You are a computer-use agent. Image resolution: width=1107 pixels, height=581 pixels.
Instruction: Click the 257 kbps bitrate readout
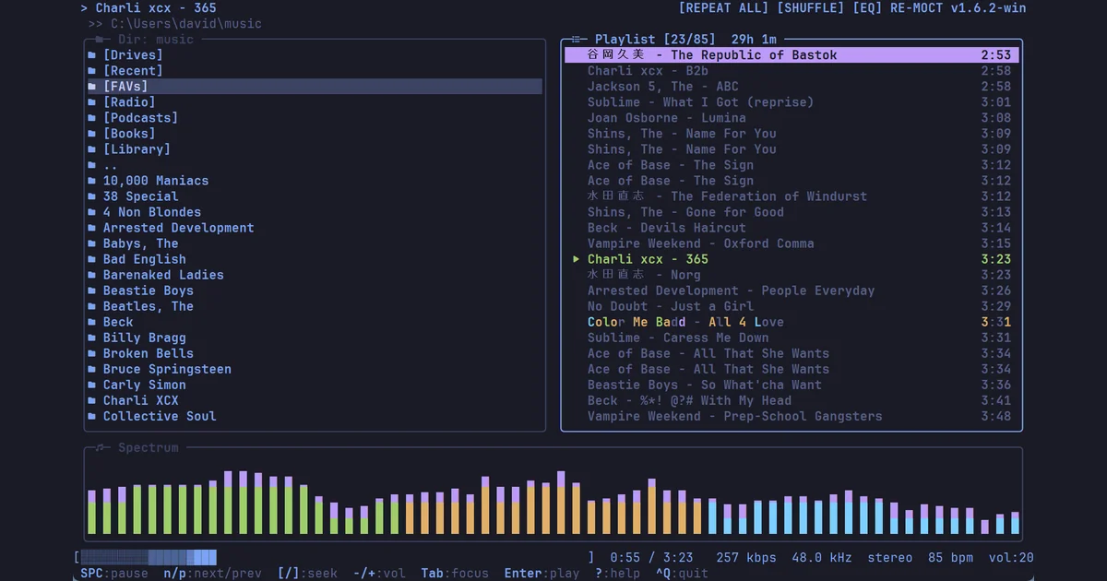[746, 558]
